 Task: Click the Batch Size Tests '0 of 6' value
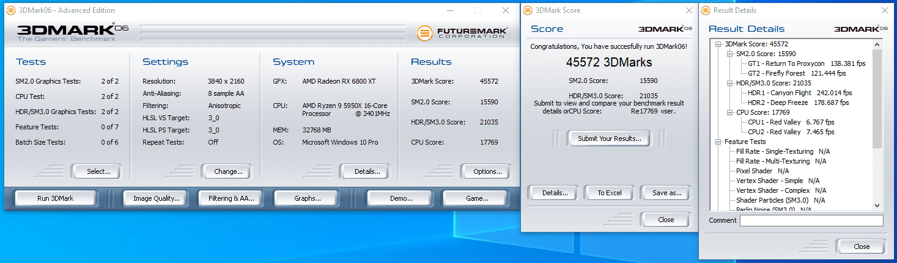(110, 142)
